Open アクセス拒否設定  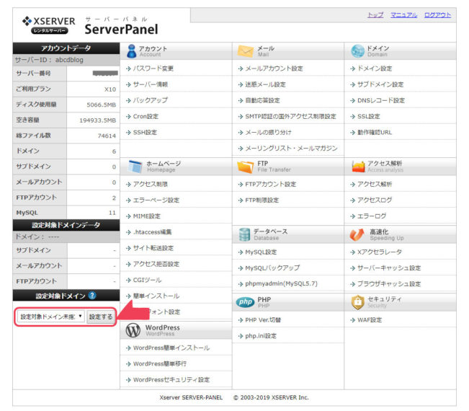coord(156,264)
